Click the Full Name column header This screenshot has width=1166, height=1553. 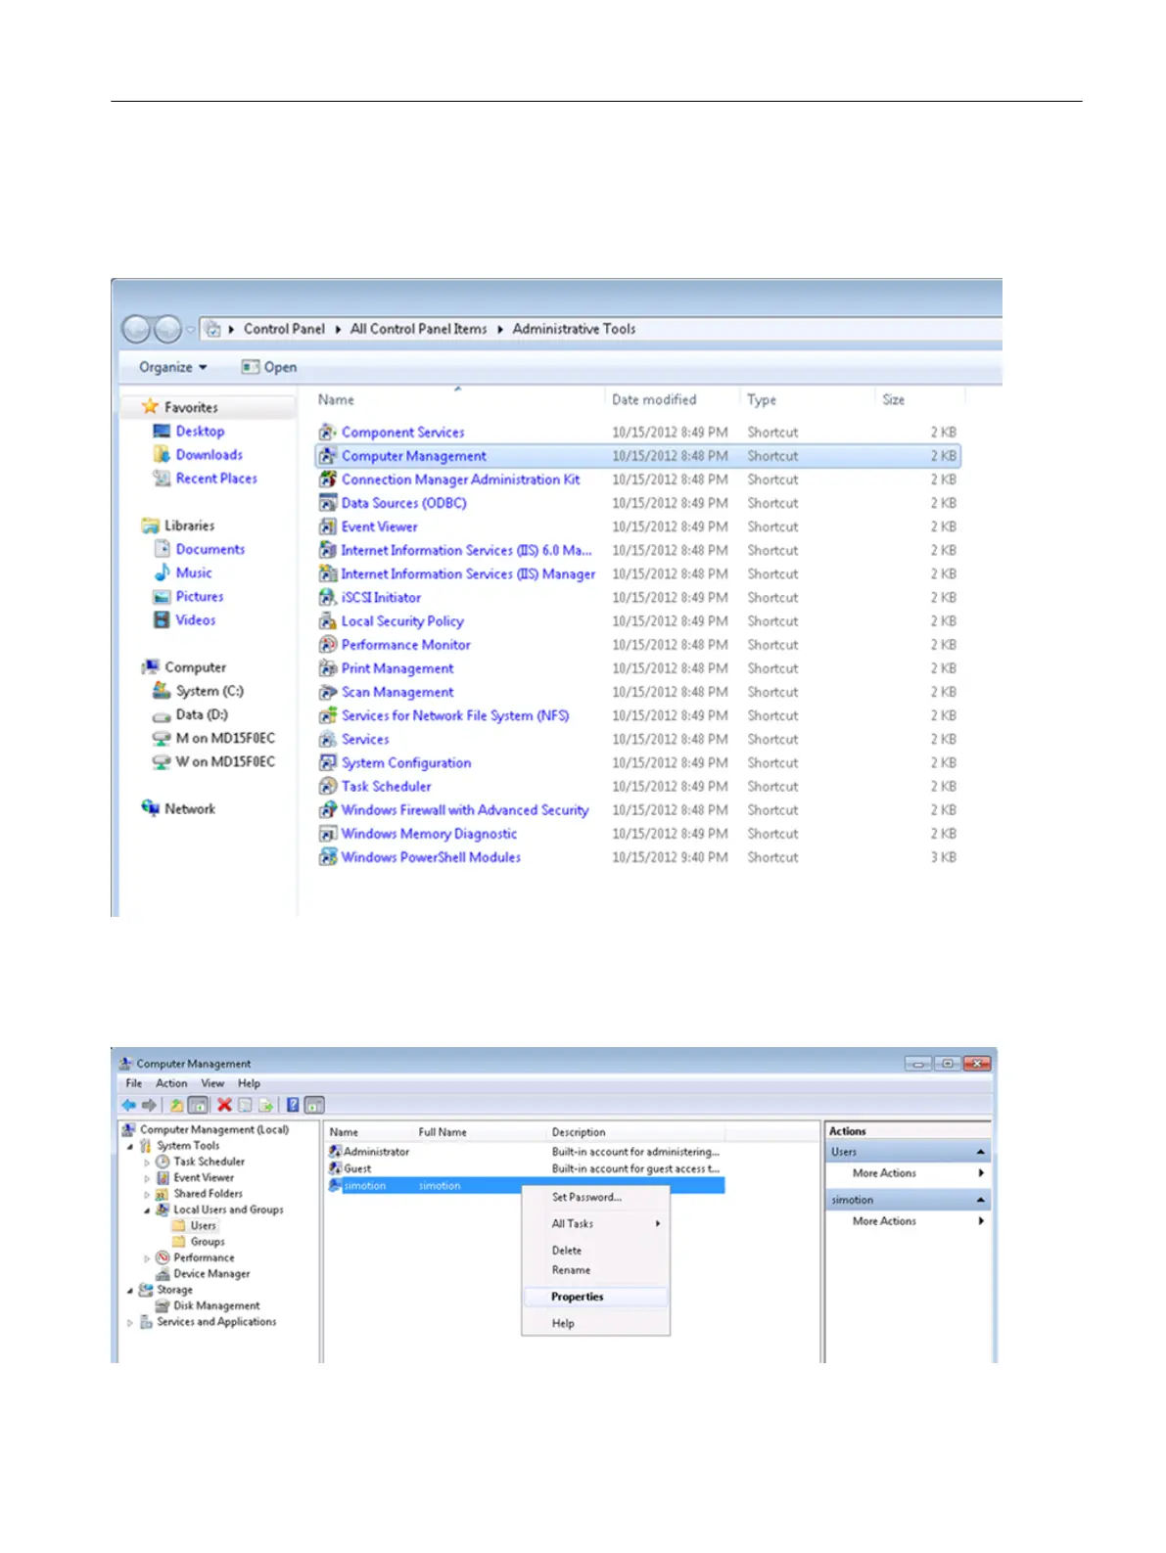coord(443,1132)
